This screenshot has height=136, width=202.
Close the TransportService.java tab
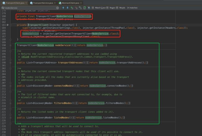[x=55, y=3]
